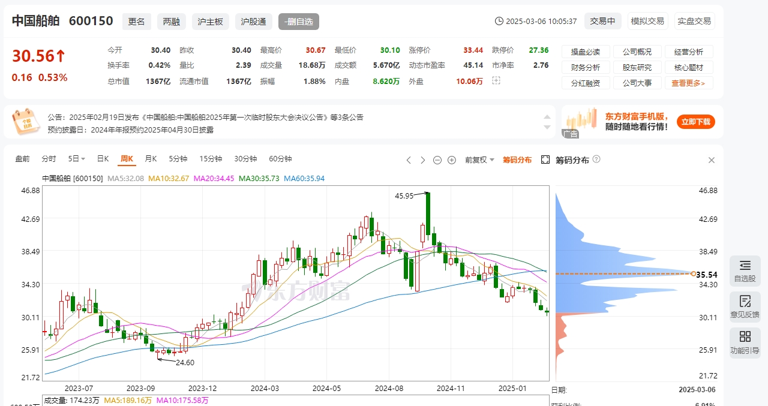768x406 pixels.
Task: Switch to 月K tab
Action: click(x=151, y=159)
